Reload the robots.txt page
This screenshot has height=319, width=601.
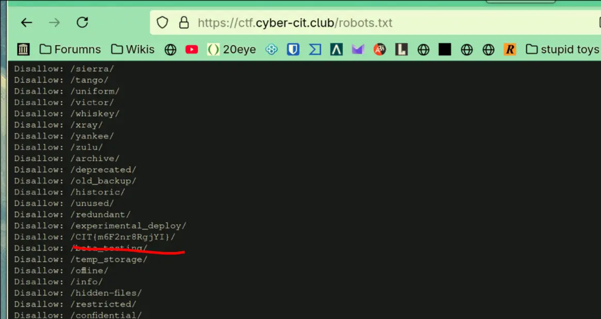pyautogui.click(x=82, y=23)
